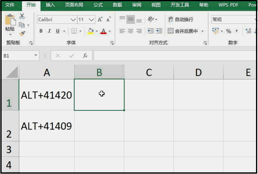This screenshot has width=258, height=174.
Task: Apply the percent style format
Action: [x=228, y=31]
